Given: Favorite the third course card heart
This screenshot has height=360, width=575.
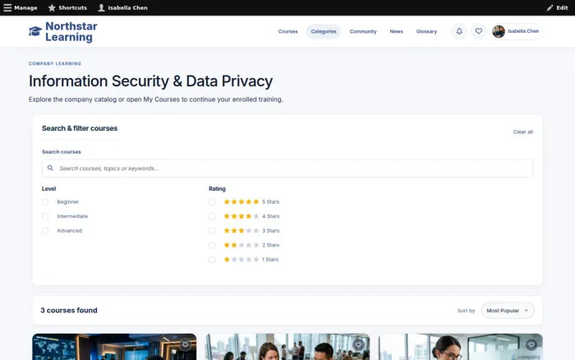Looking at the screenshot, I should (x=531, y=344).
